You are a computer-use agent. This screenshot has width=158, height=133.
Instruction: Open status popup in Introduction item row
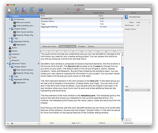point(122,18)
